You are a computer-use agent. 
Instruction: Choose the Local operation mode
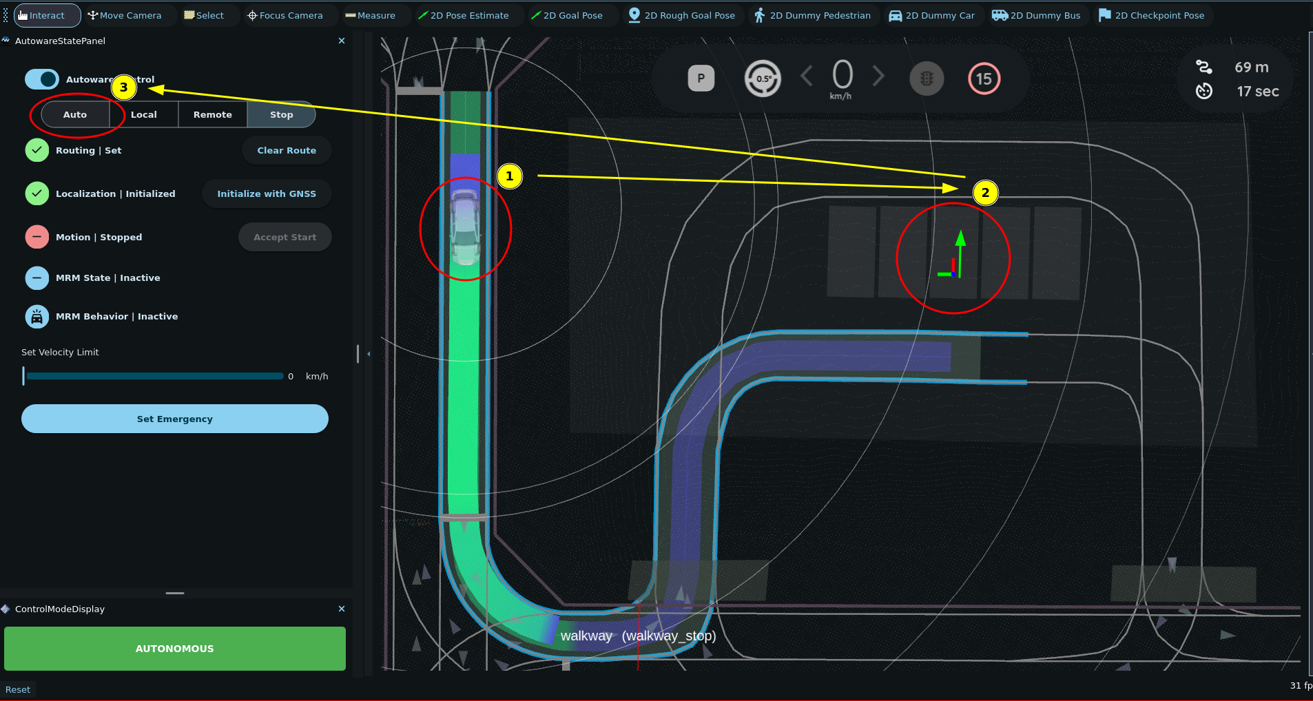144,114
